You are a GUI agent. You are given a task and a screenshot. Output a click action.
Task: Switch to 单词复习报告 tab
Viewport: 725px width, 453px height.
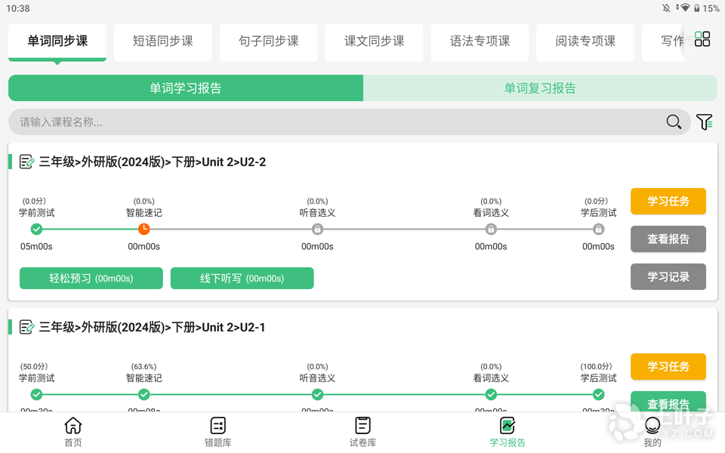(540, 88)
